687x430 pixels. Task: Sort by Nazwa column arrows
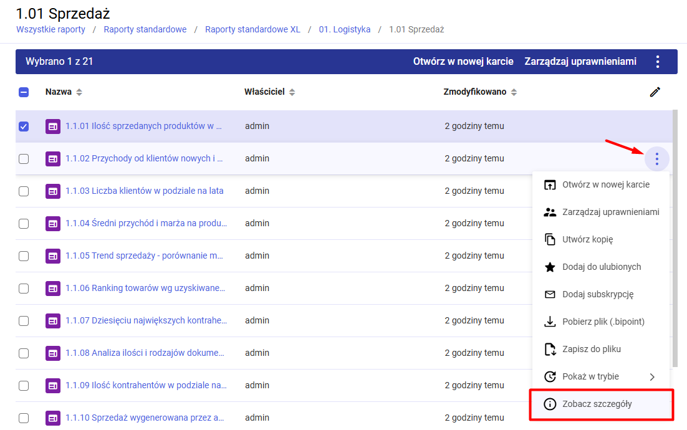(x=79, y=92)
